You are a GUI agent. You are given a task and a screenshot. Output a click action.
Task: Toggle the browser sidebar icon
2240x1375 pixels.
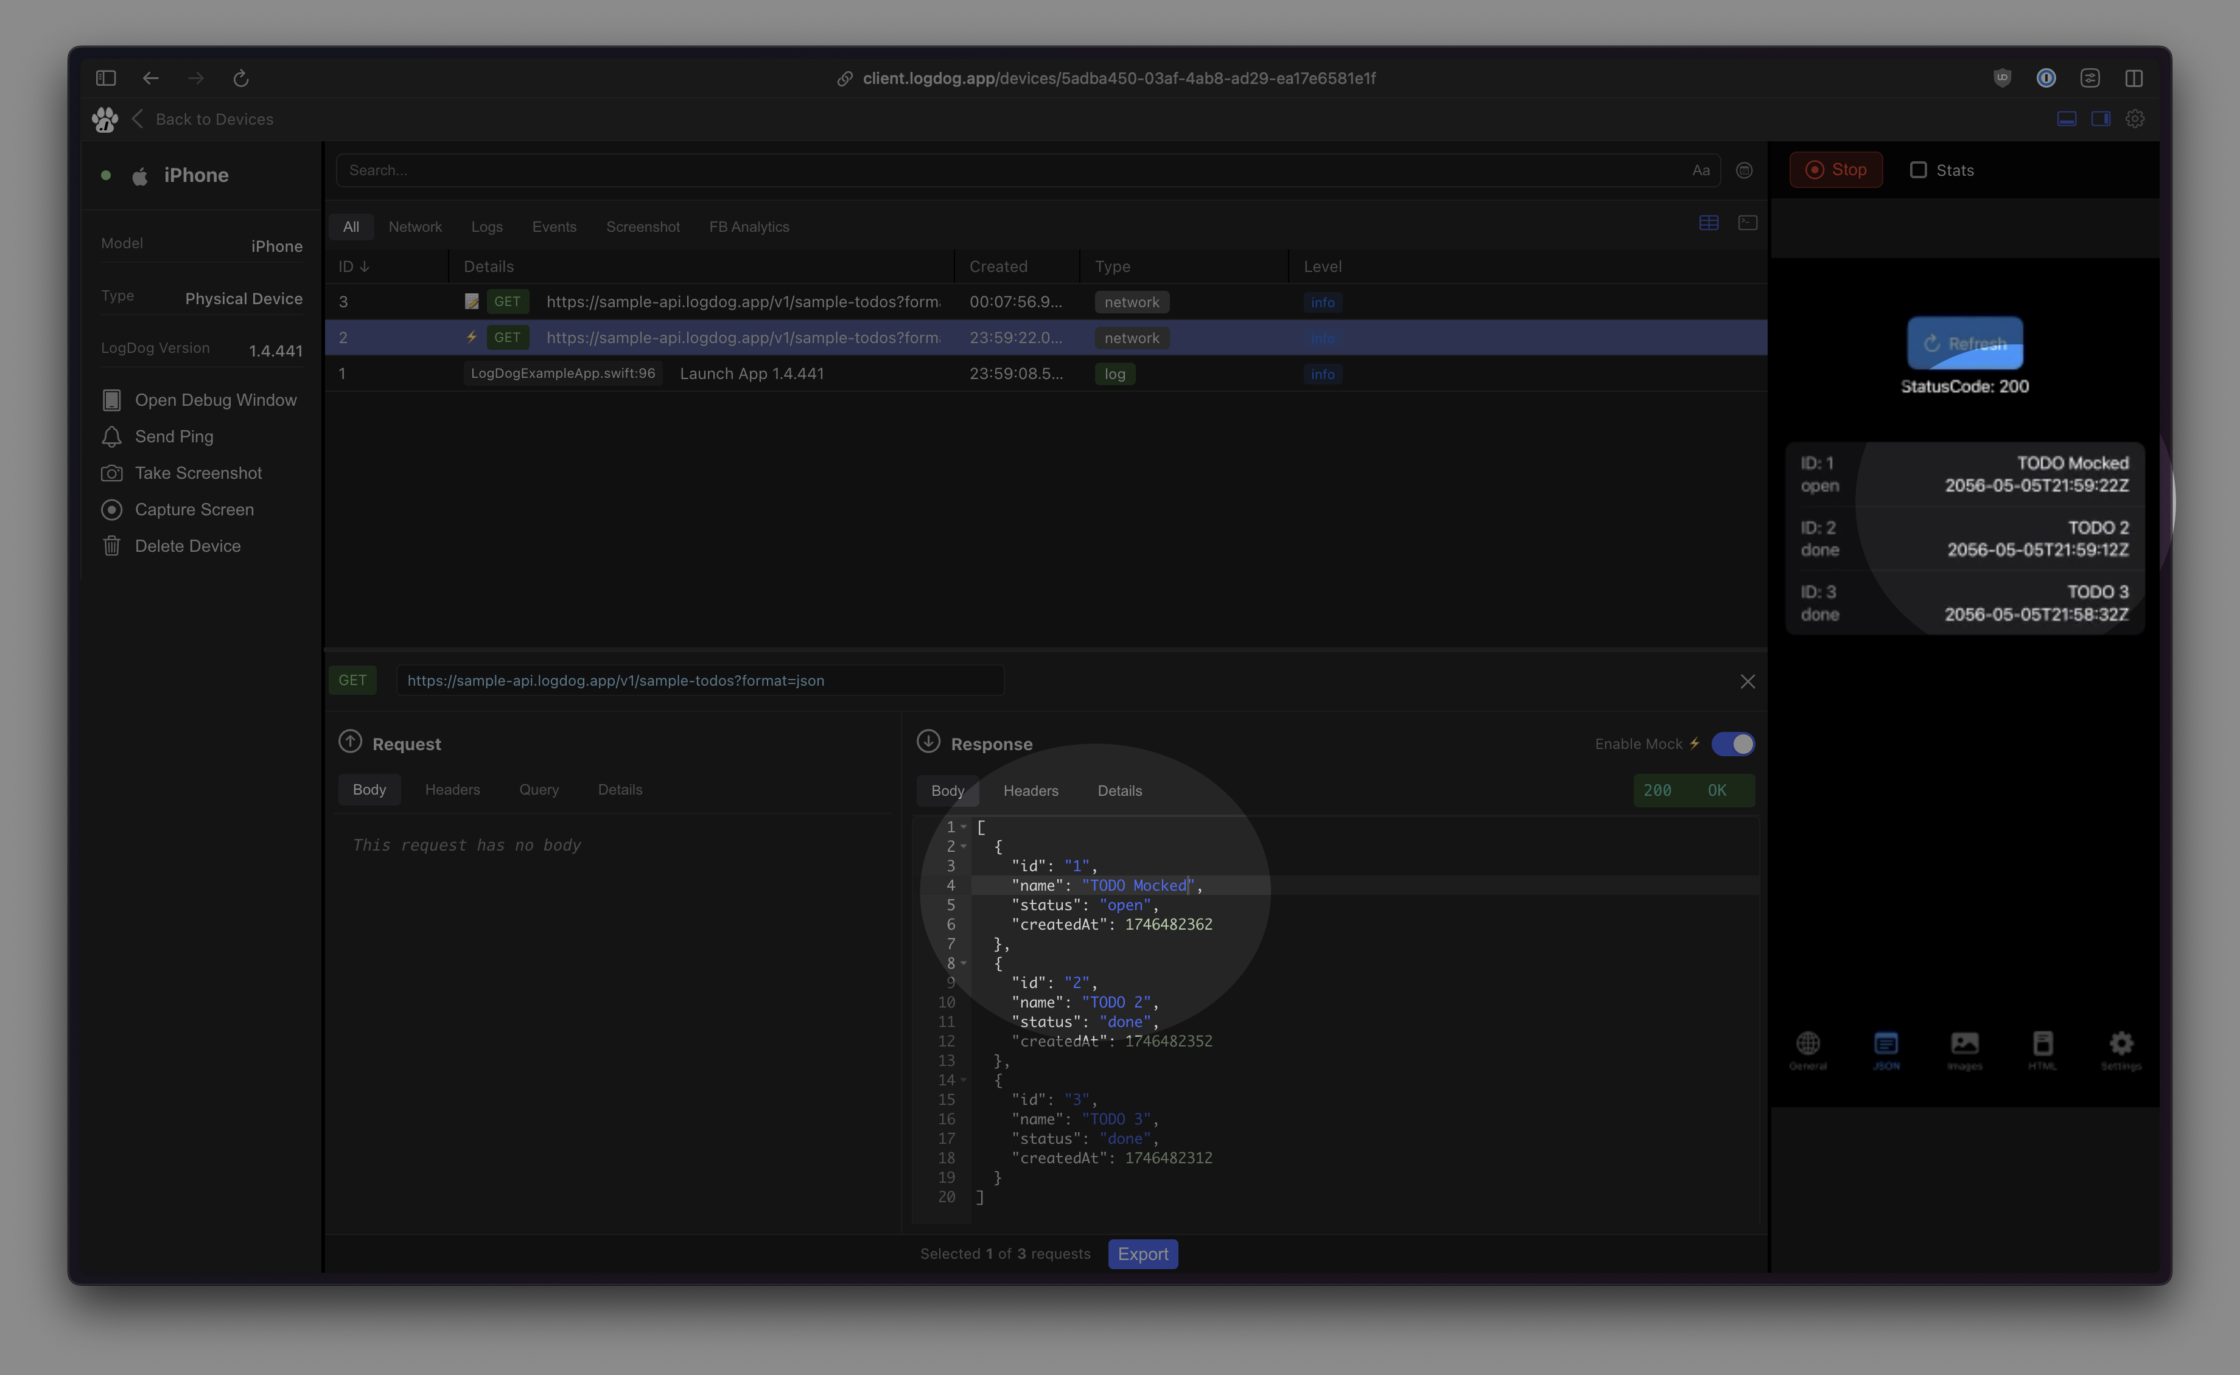[x=105, y=78]
